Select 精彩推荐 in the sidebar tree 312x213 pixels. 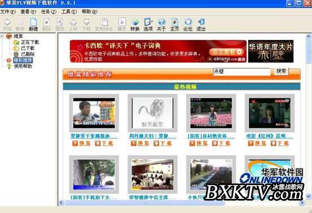point(23,60)
